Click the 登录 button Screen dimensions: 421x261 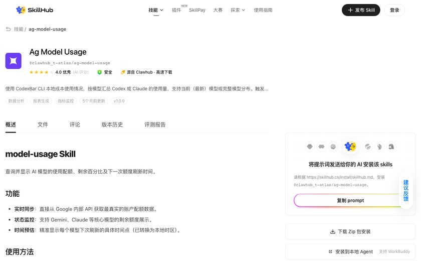394,10
